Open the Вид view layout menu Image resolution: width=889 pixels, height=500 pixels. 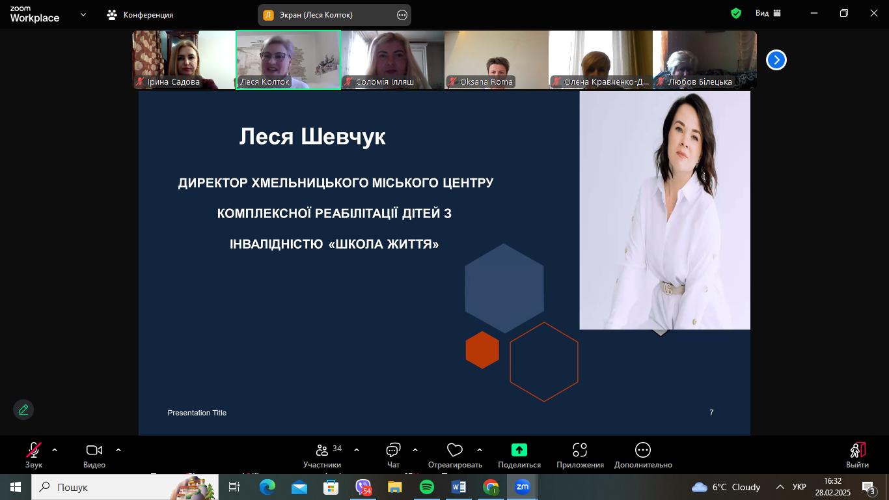click(768, 14)
